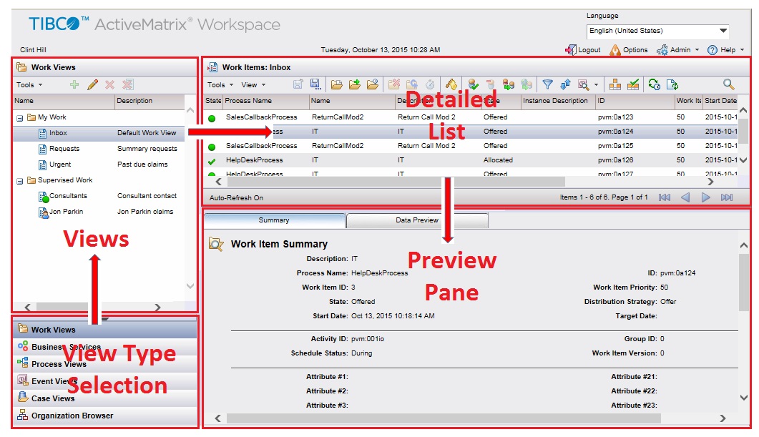Sort by ID column header
Image resolution: width=759 pixels, height=437 pixels.
pos(635,101)
